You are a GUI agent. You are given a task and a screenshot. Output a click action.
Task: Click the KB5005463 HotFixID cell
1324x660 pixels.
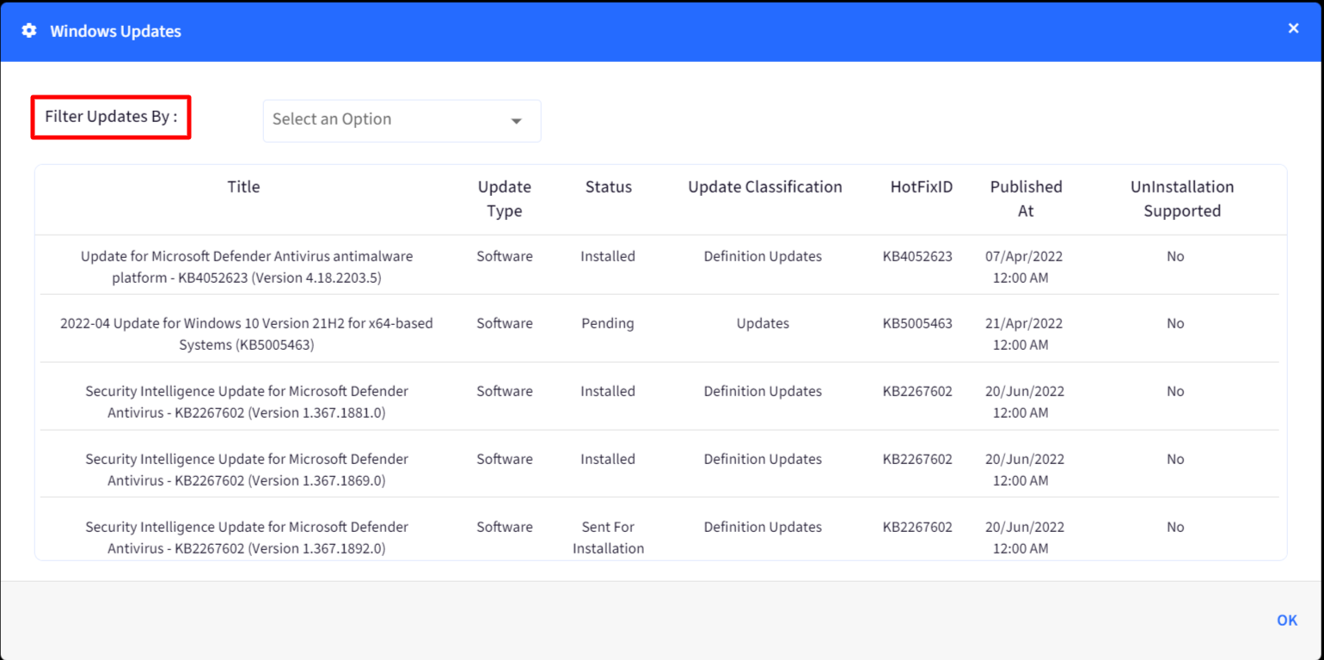click(x=917, y=324)
